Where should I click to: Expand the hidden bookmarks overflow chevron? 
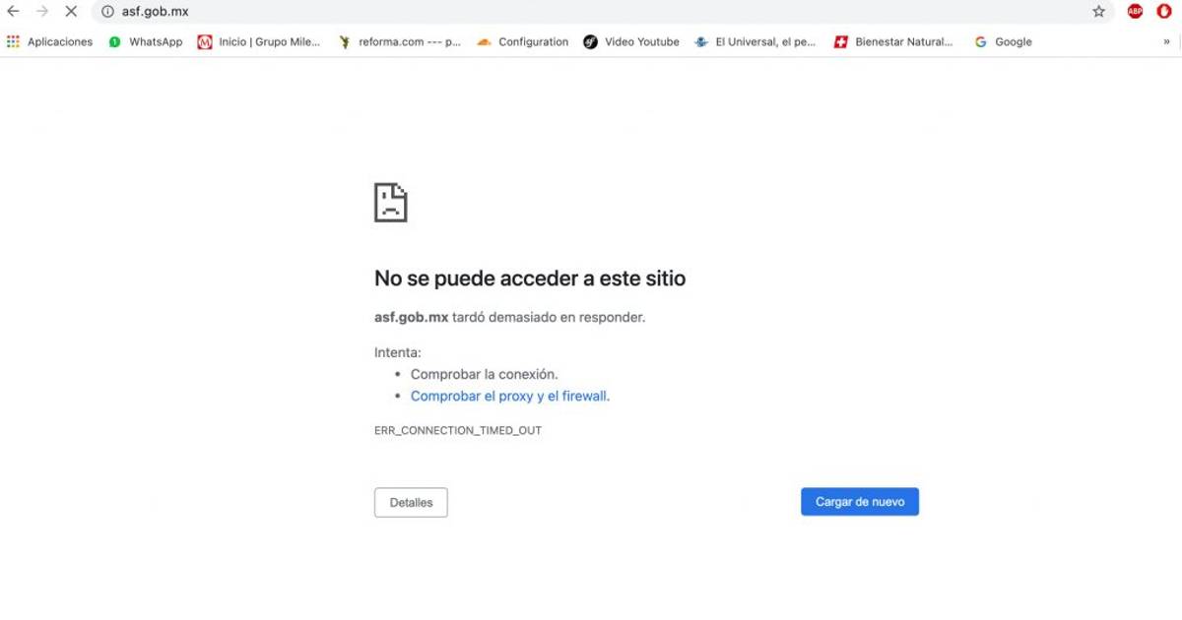click(x=1166, y=42)
